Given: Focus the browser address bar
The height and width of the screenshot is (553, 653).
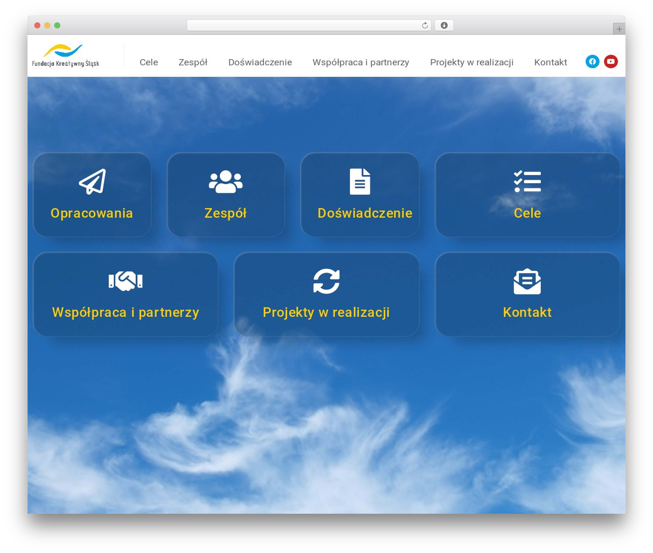Looking at the screenshot, I should (309, 26).
